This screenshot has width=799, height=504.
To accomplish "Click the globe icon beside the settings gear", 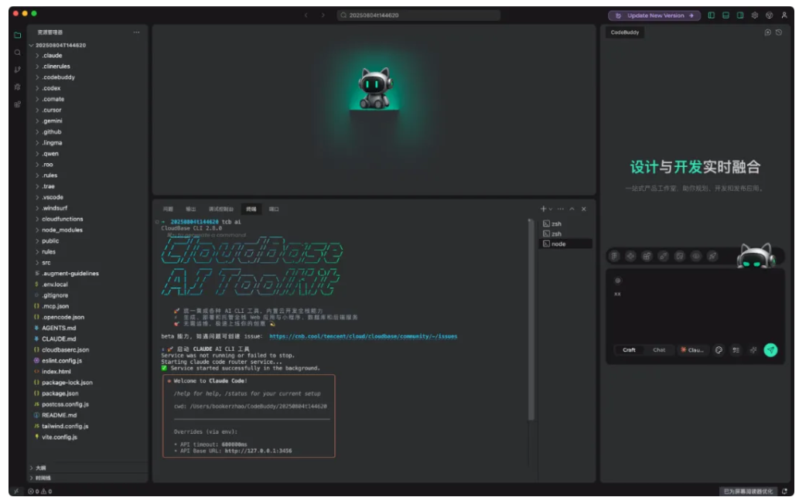I will 770,15.
